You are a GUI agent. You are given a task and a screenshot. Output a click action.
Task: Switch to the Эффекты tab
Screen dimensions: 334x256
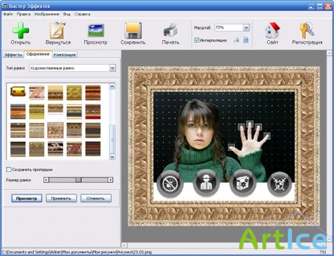point(13,55)
